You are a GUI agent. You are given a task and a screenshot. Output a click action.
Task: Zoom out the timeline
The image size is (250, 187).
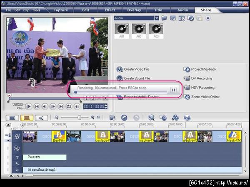56,118
